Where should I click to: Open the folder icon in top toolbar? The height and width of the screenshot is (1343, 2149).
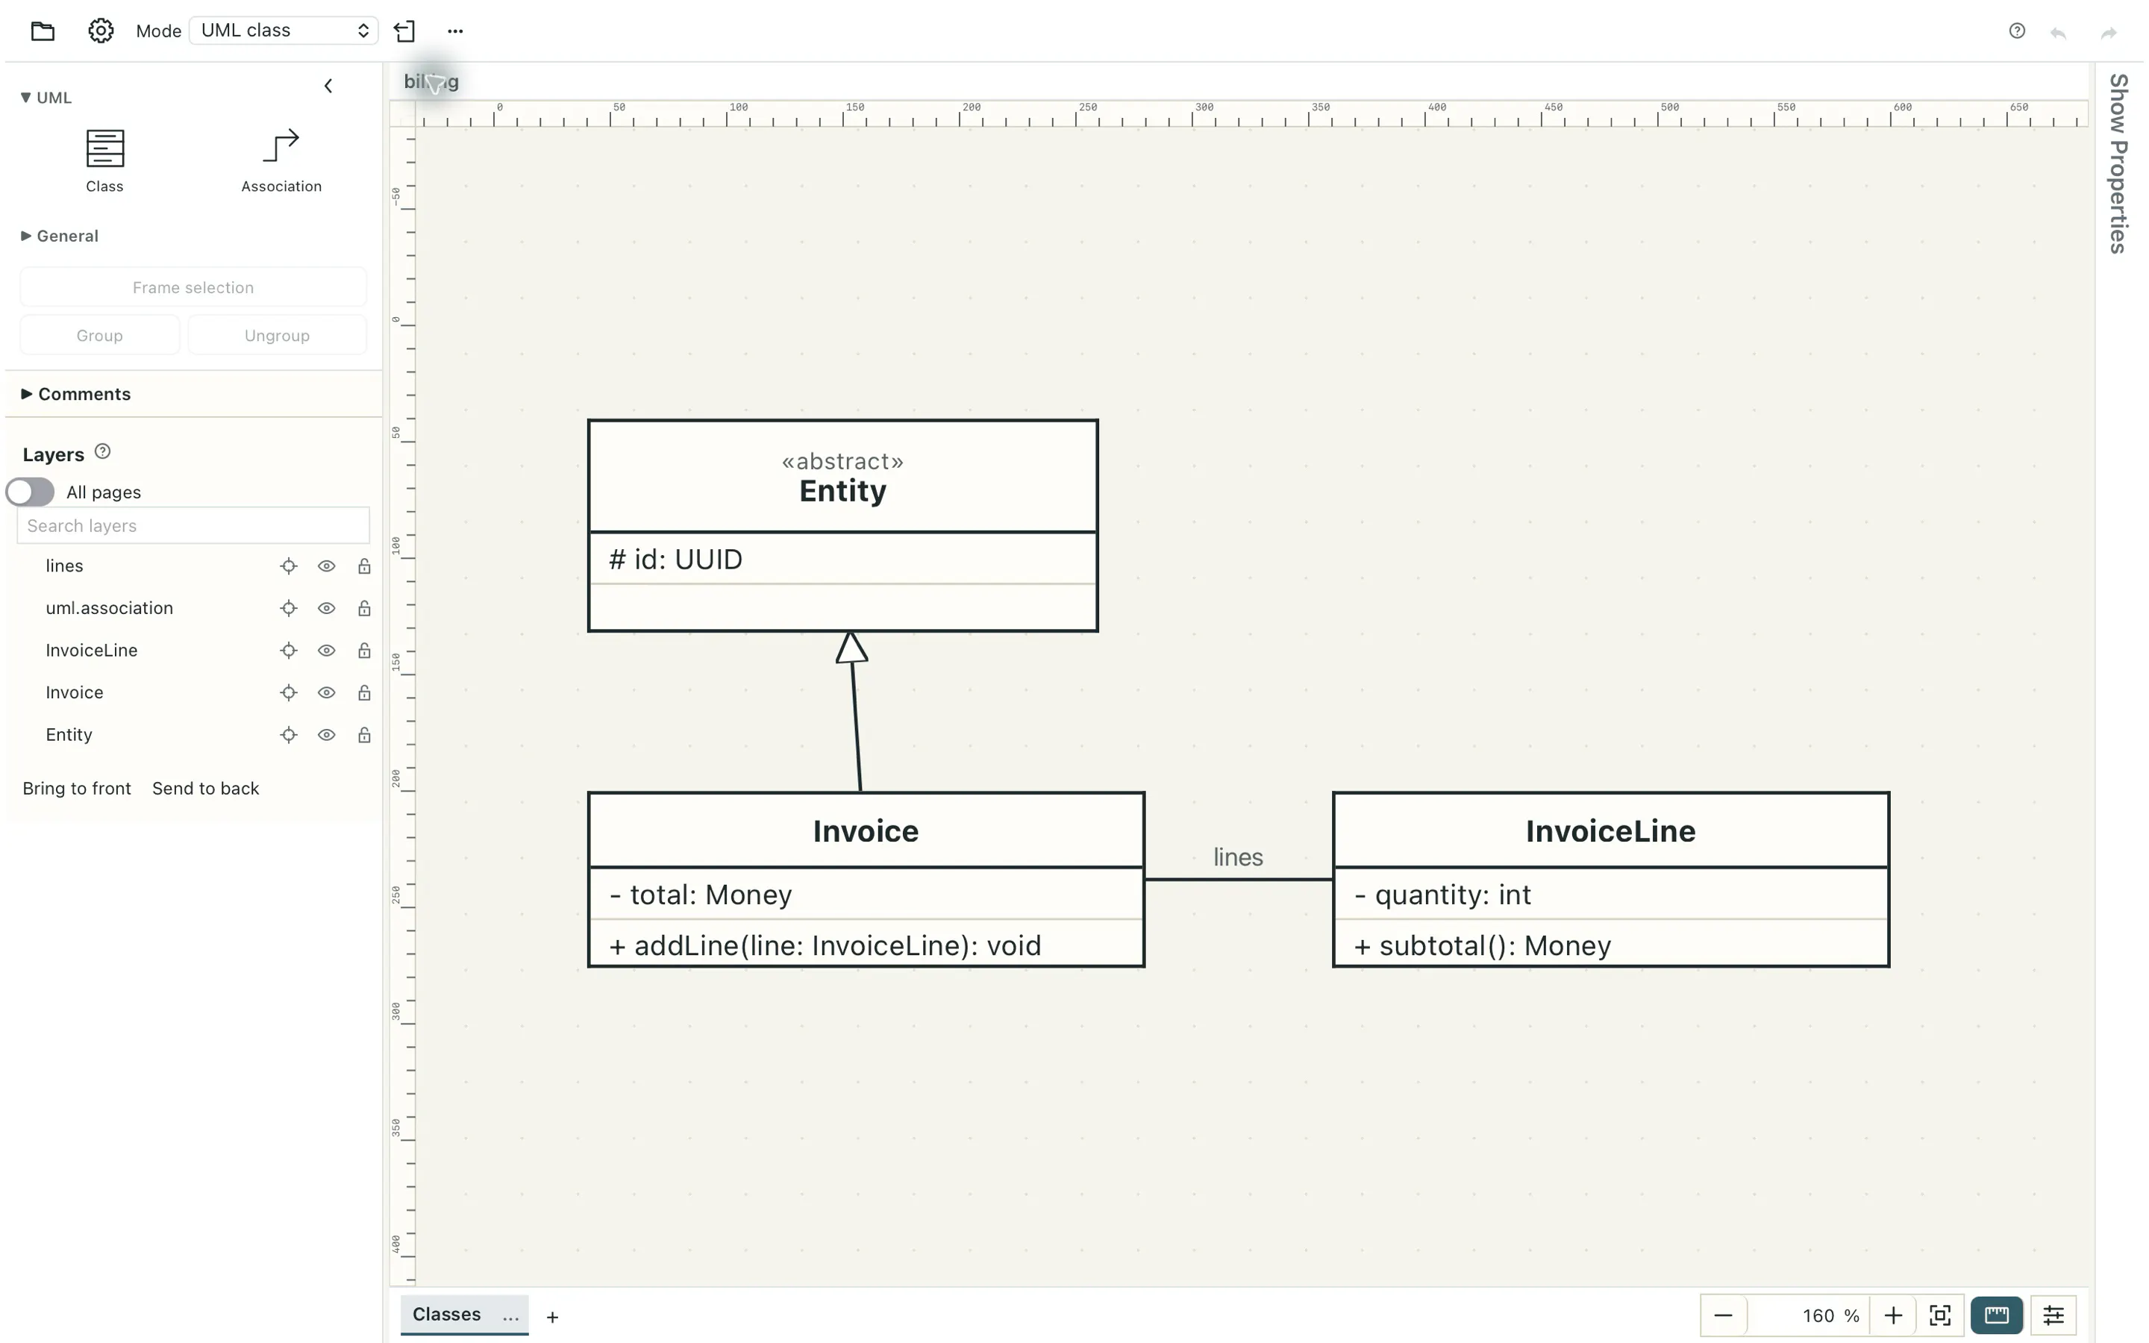(x=43, y=31)
